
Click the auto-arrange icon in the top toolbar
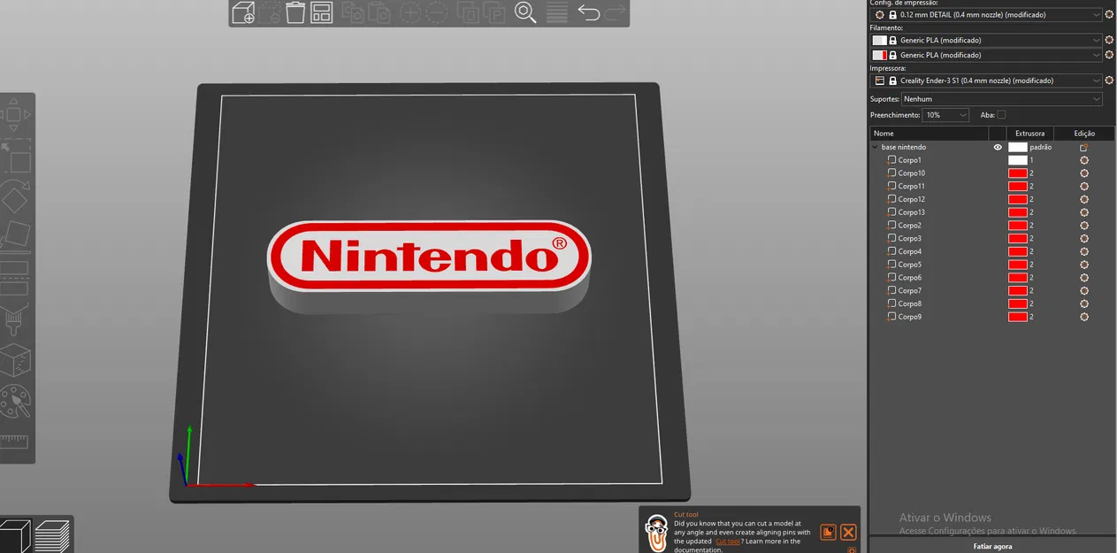[x=322, y=13]
